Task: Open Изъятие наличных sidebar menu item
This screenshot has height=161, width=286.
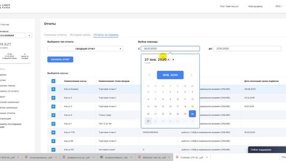Action: point(9,108)
